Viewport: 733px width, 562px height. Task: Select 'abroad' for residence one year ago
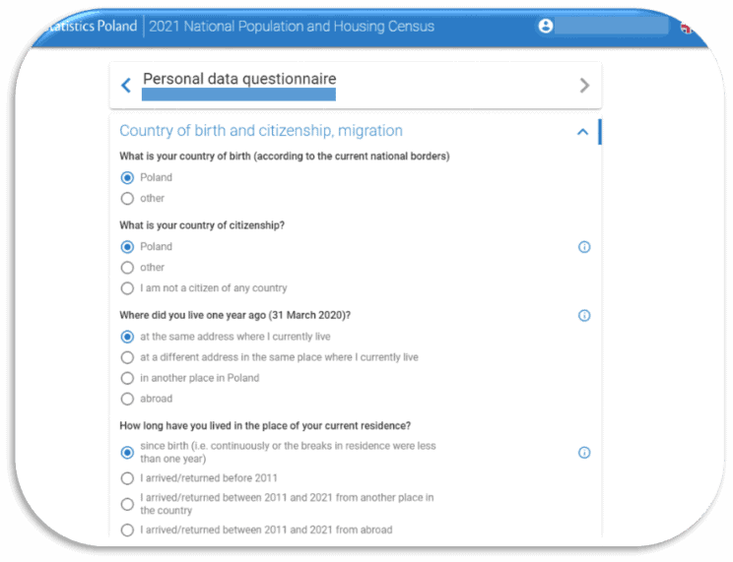pos(127,399)
